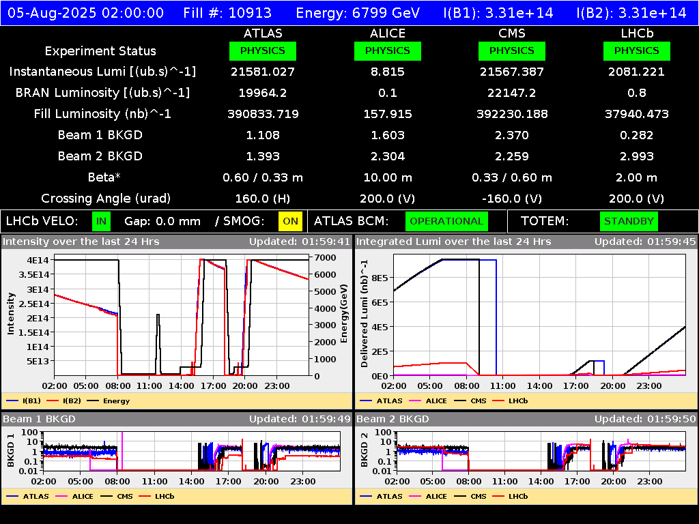
Task: Click the CMS PHYSICS status indicator
Action: pos(512,50)
